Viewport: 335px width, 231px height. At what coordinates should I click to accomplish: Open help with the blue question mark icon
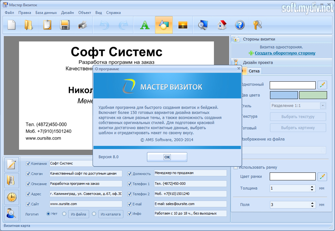coord(240,25)
